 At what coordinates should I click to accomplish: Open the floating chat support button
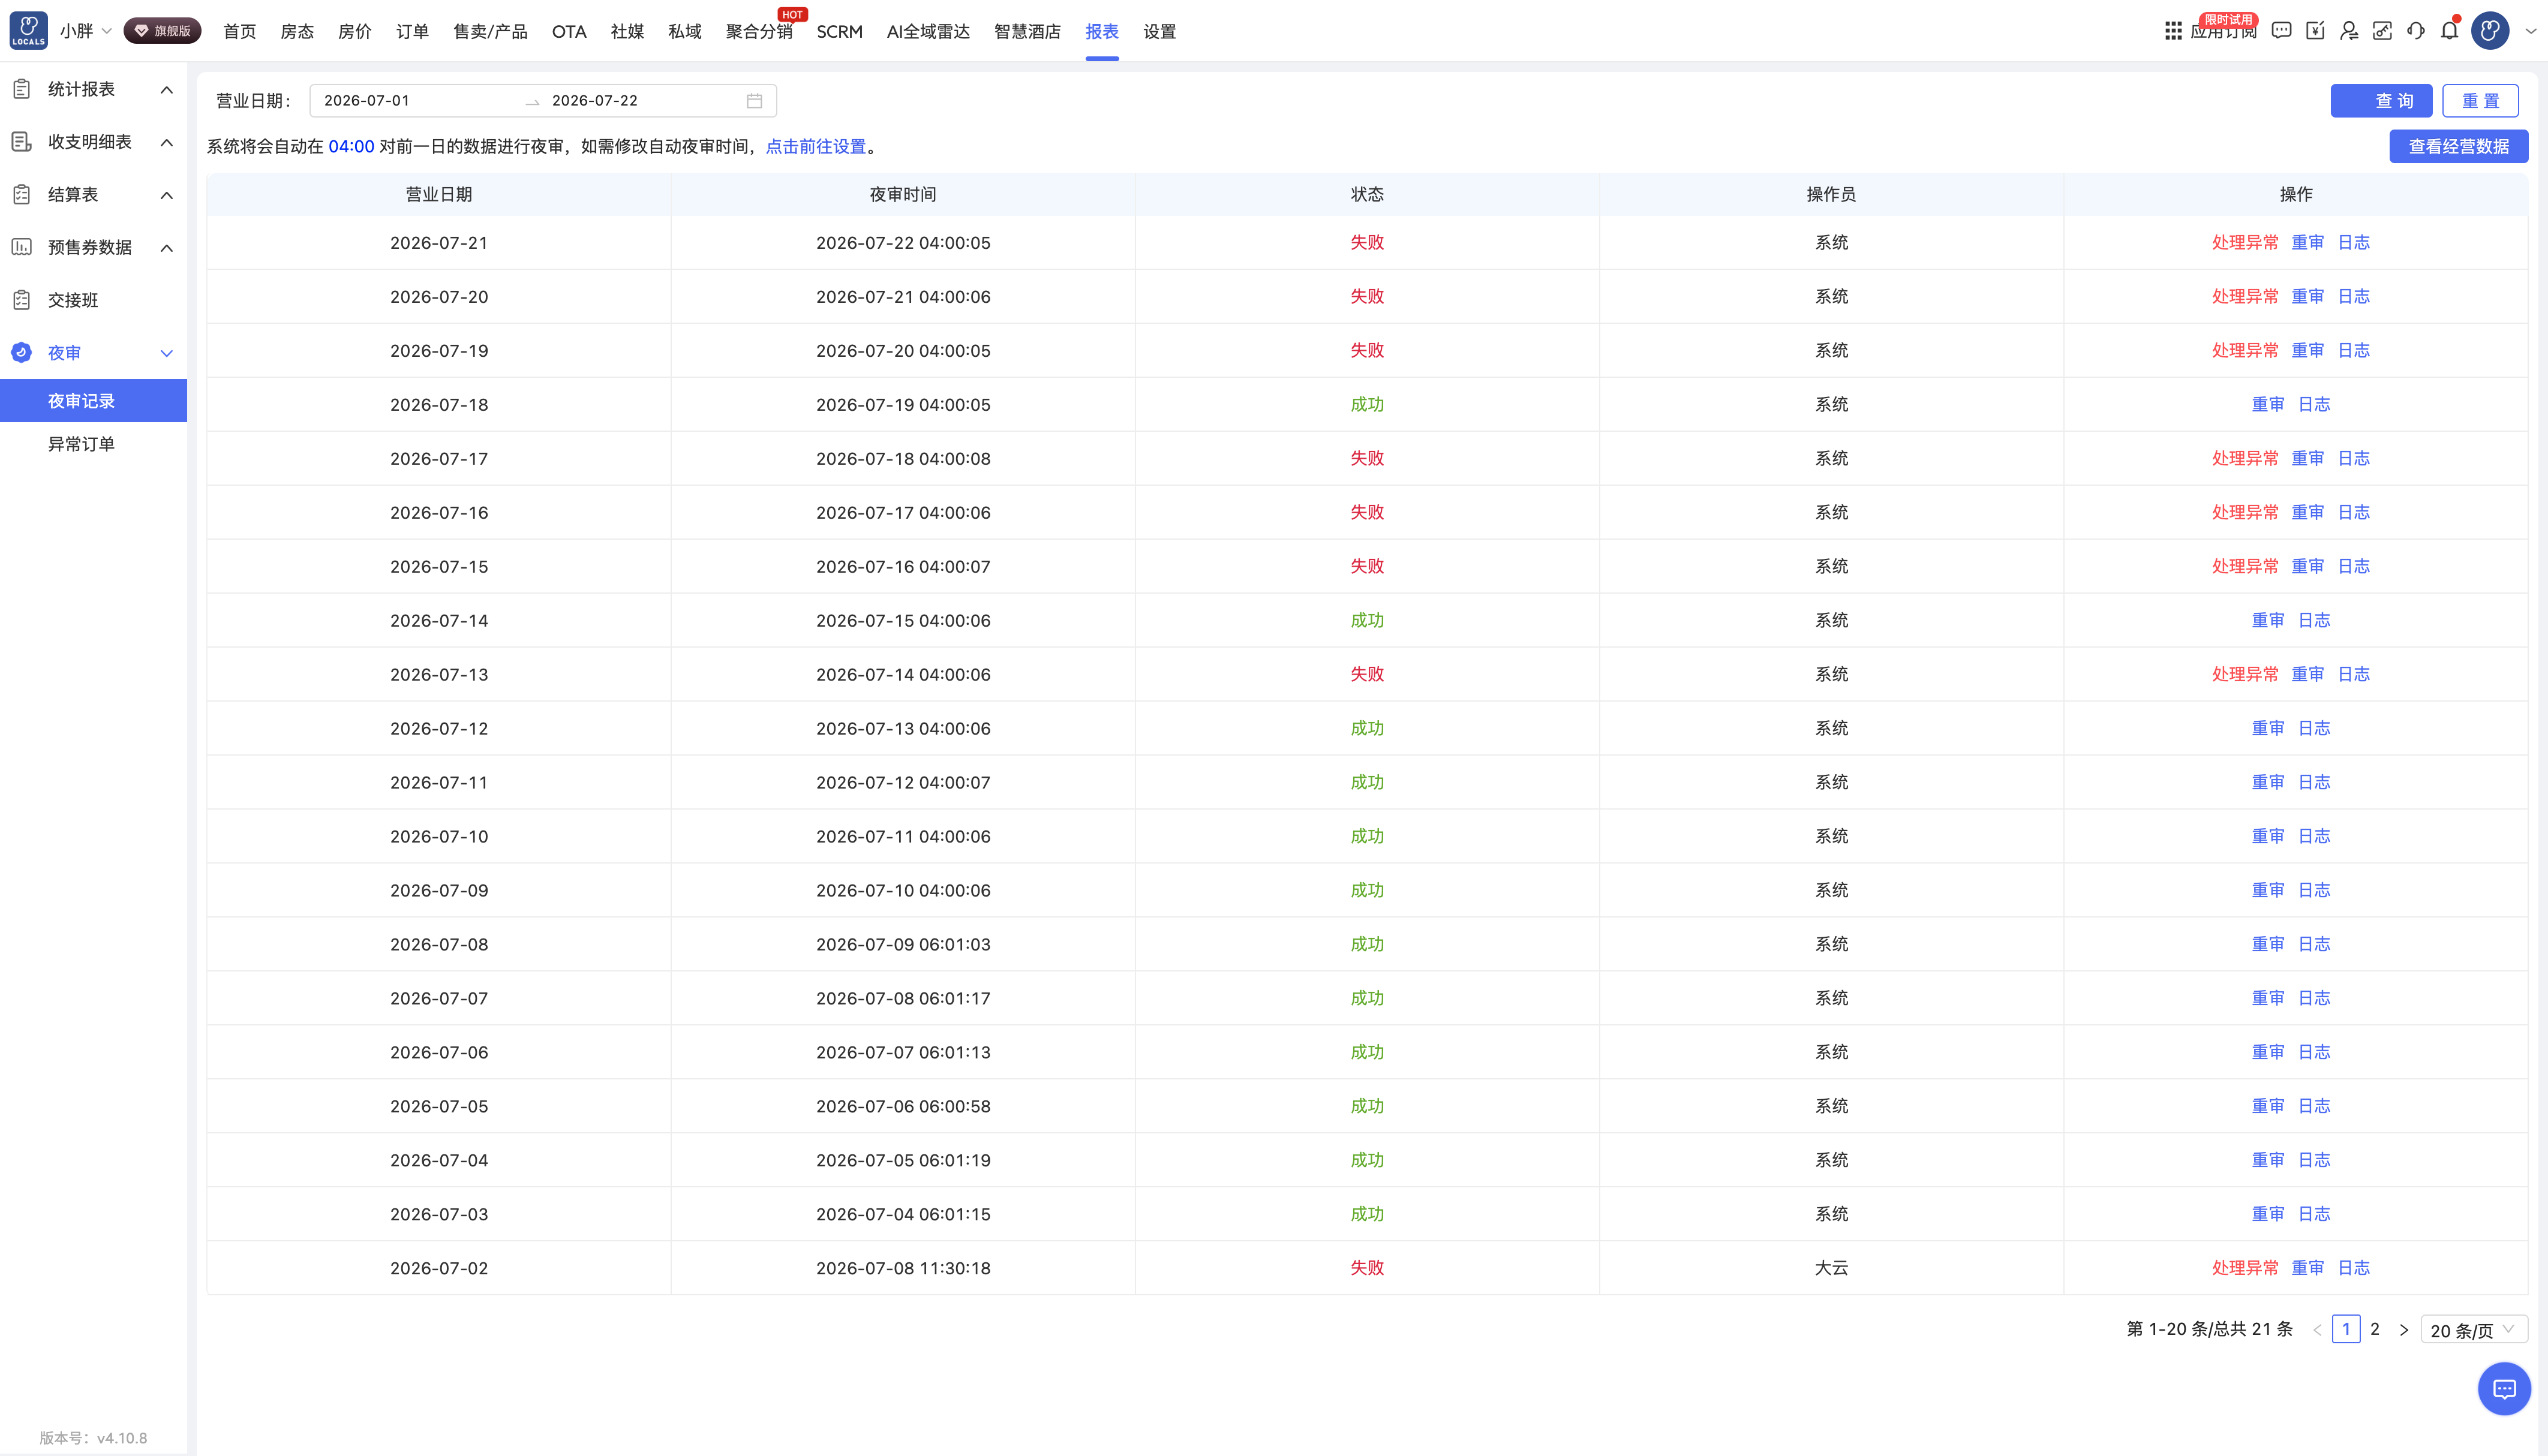[x=2504, y=1389]
